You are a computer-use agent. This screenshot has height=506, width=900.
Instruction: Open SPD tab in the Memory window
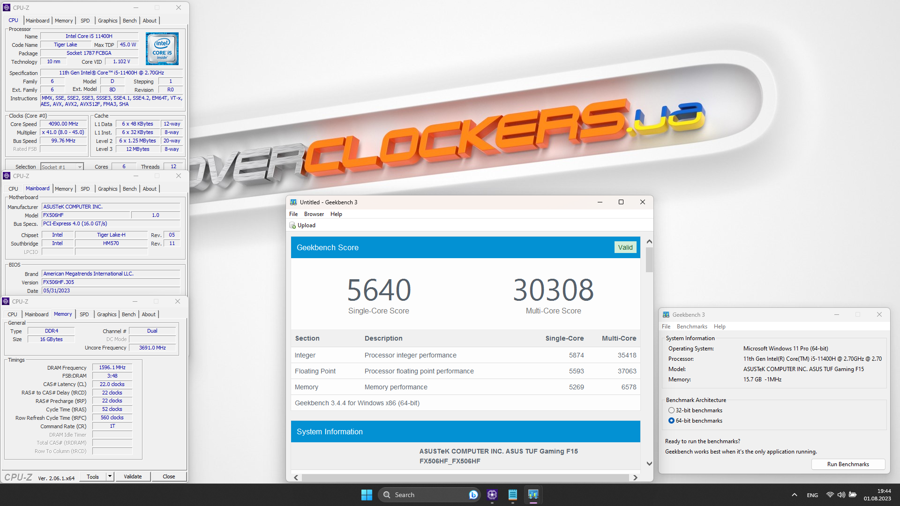tap(84, 314)
